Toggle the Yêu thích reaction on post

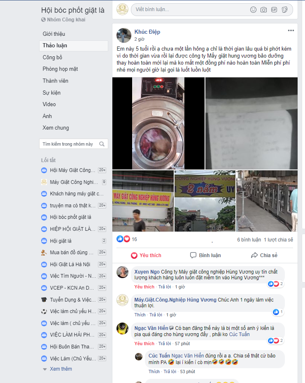coord(146,255)
